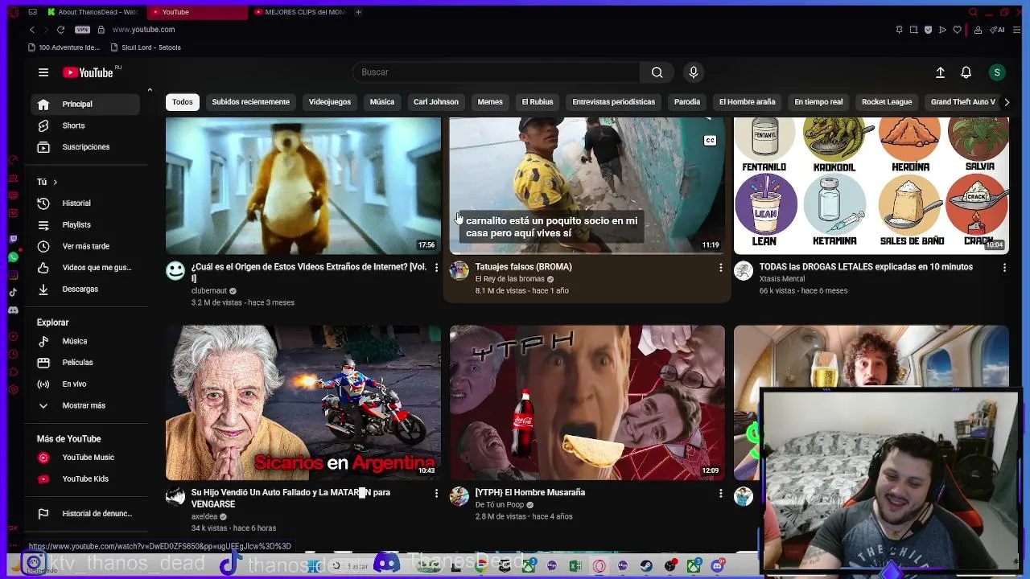Open YouTube Music link
The width and height of the screenshot is (1030, 579).
[85, 458]
